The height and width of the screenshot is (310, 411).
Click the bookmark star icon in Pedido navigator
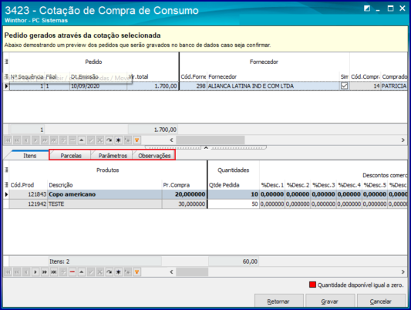(118, 140)
